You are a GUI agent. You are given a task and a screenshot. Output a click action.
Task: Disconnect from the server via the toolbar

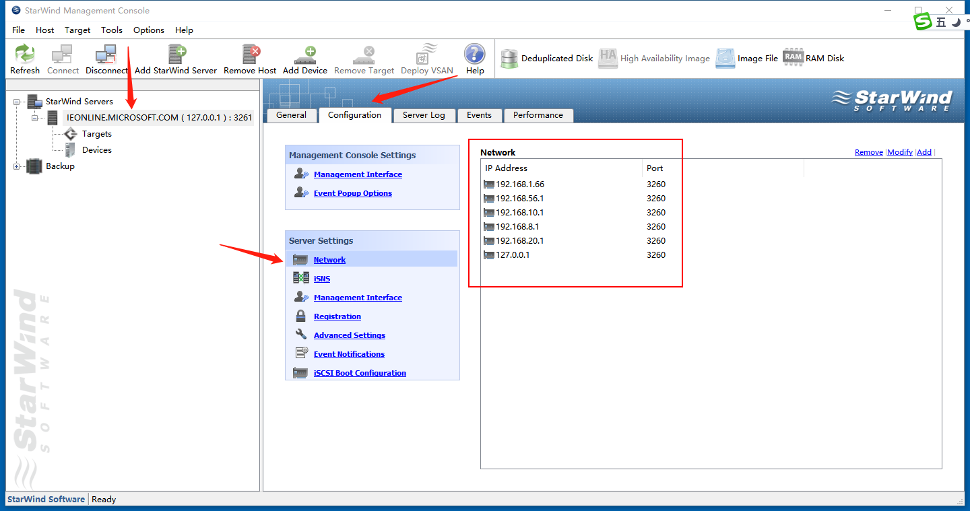click(106, 54)
